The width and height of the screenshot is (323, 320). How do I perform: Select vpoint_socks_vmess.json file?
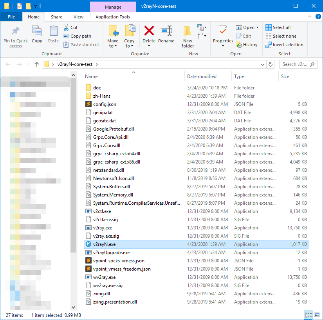click(x=196, y=261)
